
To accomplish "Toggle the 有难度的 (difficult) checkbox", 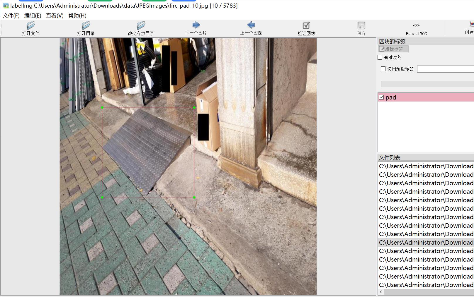I will pos(380,57).
